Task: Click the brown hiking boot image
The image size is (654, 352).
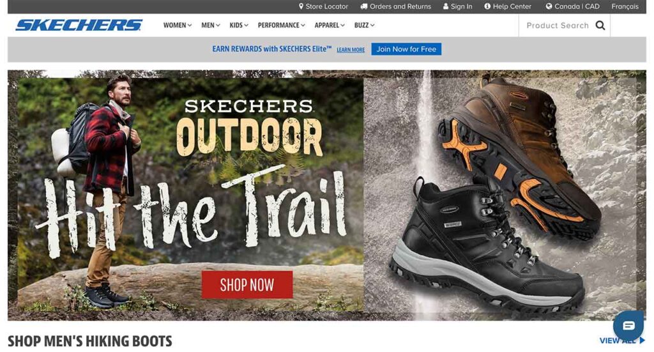Action: (x=521, y=155)
